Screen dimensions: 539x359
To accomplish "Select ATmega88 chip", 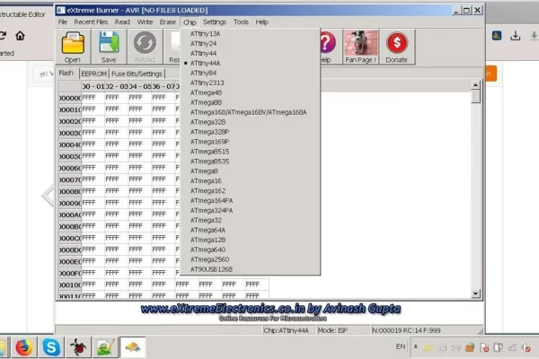I will [x=250, y=102].
